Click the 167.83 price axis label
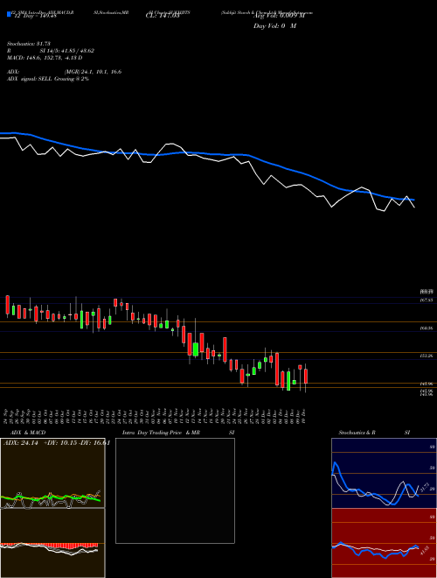The image size is (437, 578). click(427, 300)
